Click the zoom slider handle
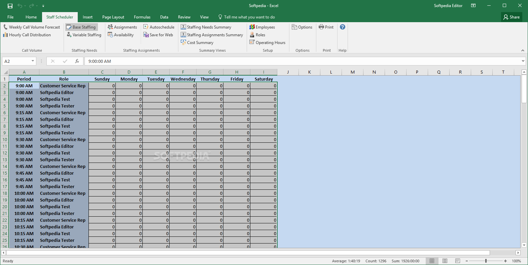The width and height of the screenshot is (528, 265). (486, 261)
